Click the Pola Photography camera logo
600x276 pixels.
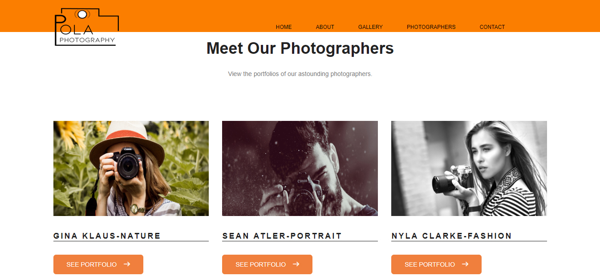(87, 27)
